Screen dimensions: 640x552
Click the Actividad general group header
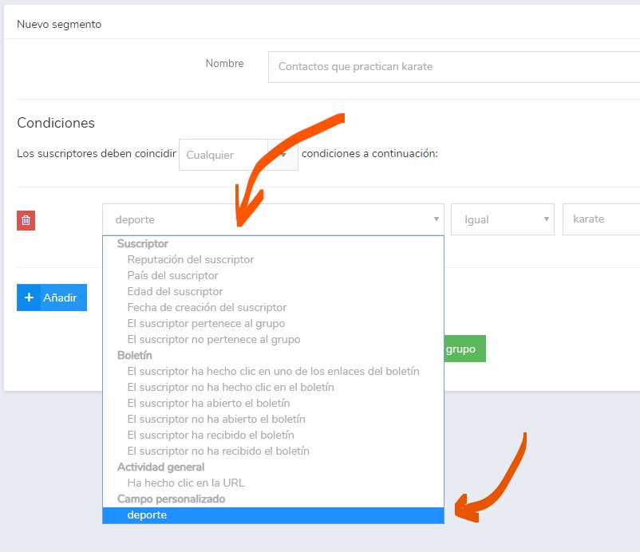pos(161,467)
